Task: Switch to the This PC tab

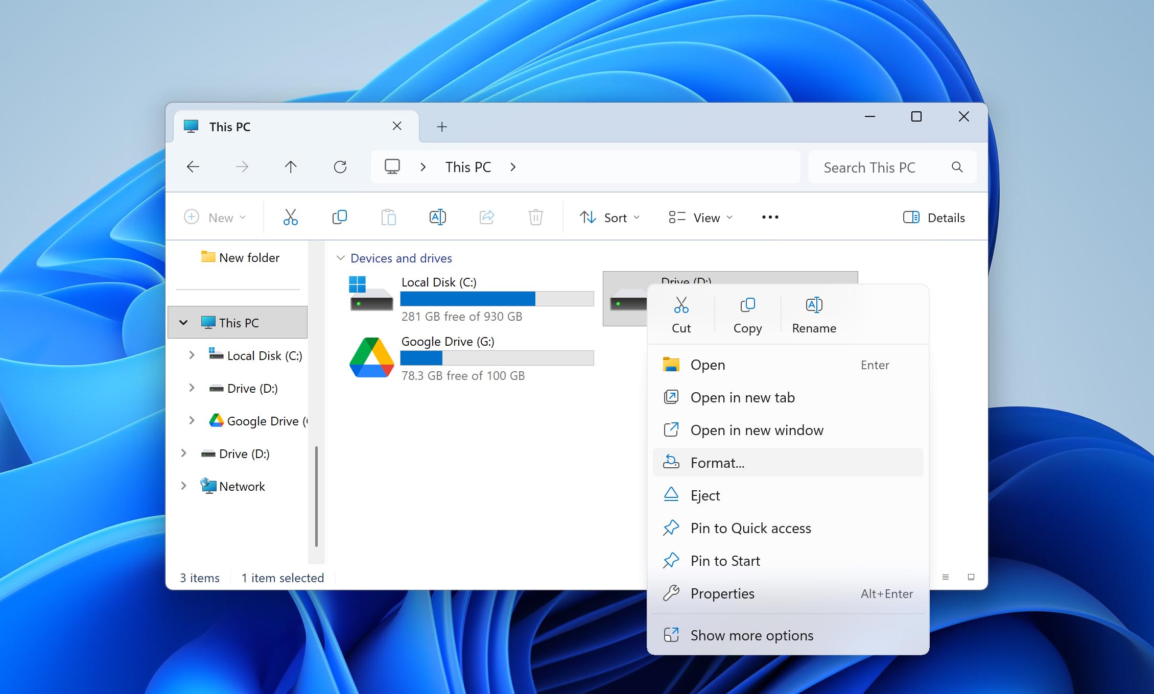Action: coord(230,126)
